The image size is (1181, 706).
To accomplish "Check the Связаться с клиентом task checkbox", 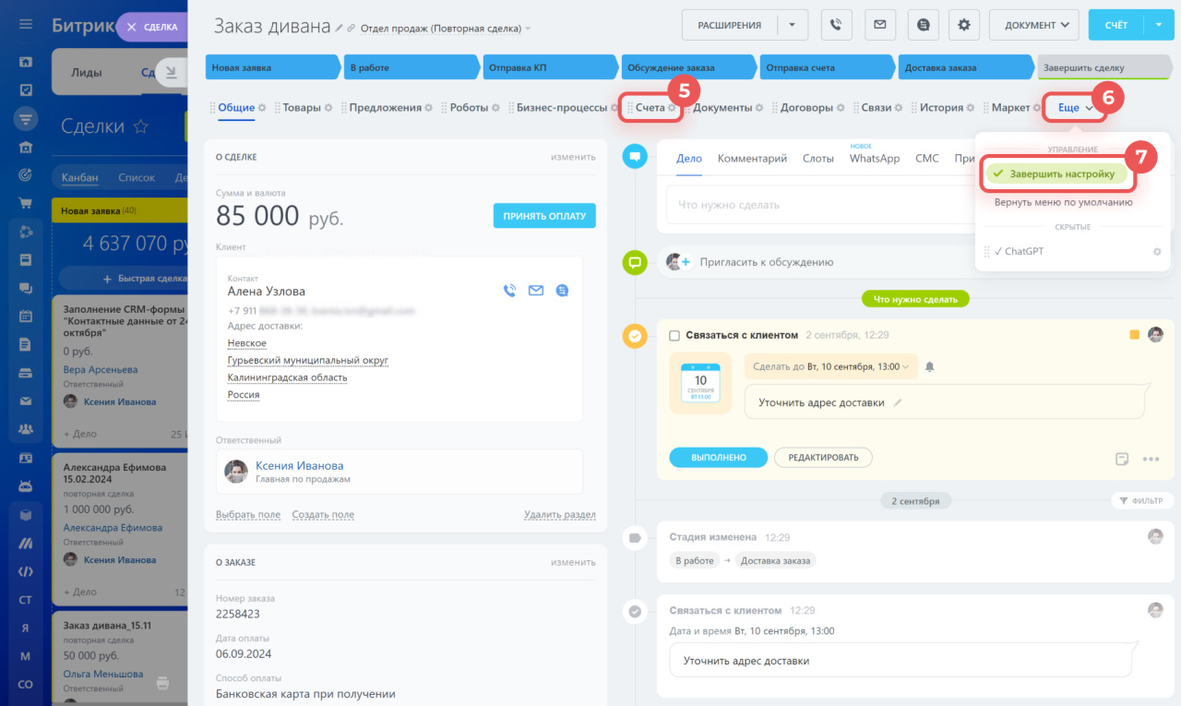I will pyautogui.click(x=674, y=335).
